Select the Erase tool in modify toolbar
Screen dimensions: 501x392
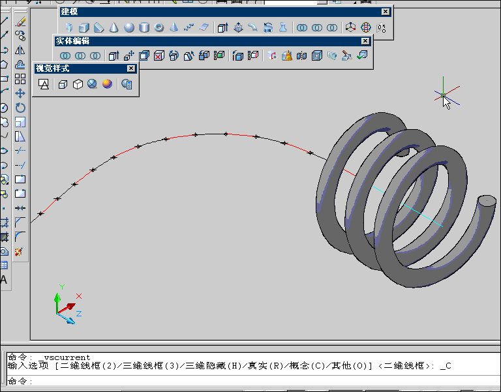pos(20,22)
